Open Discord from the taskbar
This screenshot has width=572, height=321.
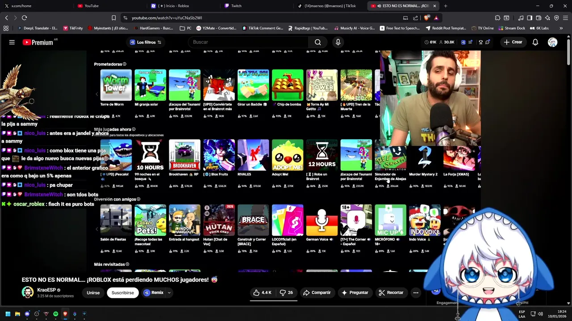click(27, 314)
